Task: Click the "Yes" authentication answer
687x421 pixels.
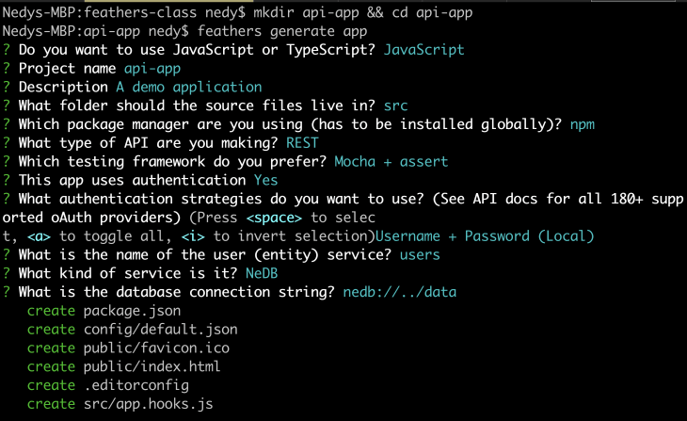Action: 266,179
